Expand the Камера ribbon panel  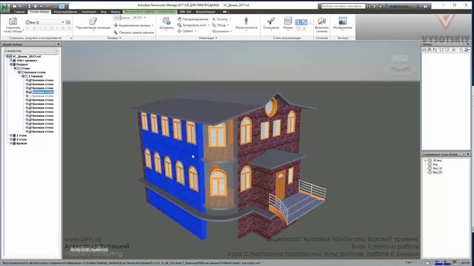(x=114, y=38)
